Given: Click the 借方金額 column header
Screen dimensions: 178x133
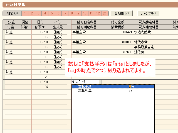Looking at the screenshot, I should (x=118, y=22).
